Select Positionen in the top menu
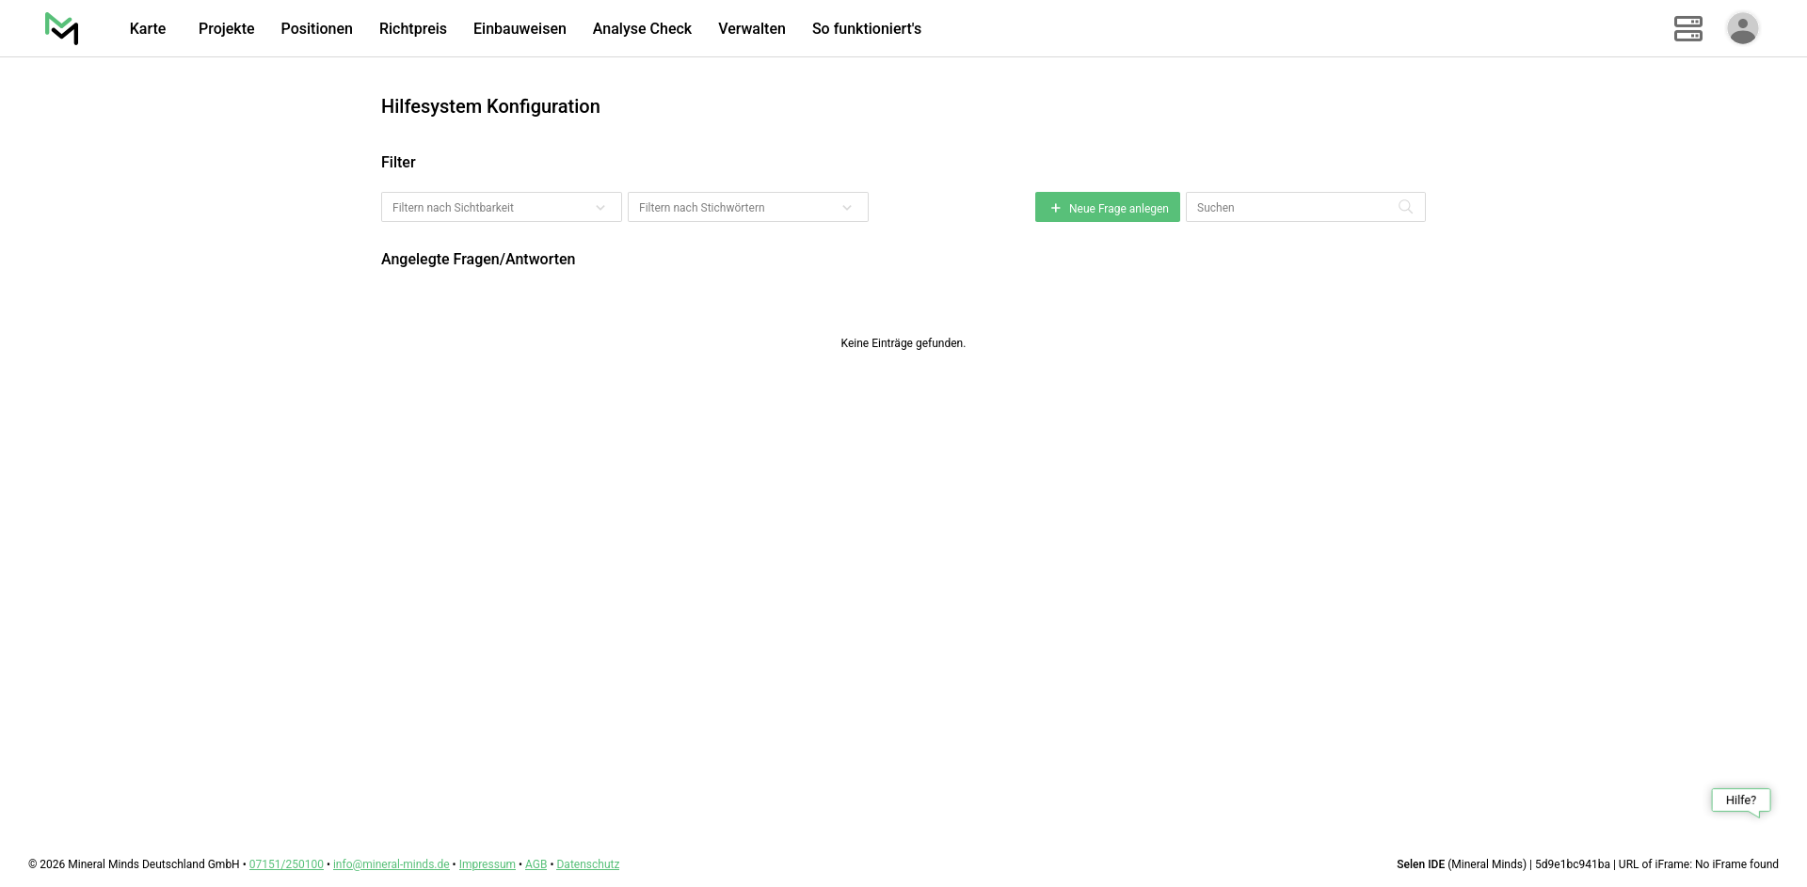Image resolution: width=1807 pixels, height=887 pixels. tap(316, 29)
